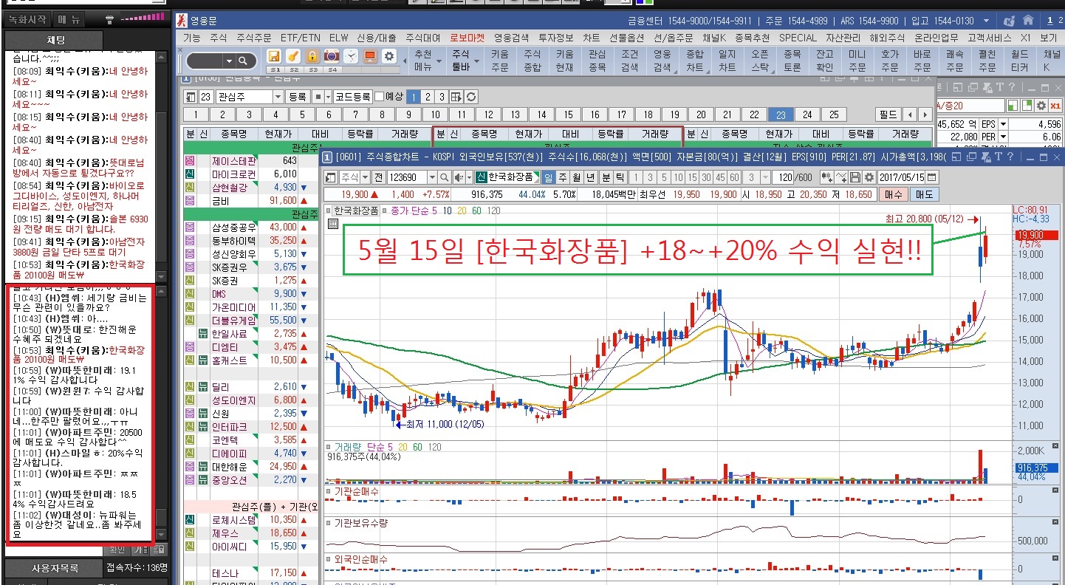Screen dimensions: 1065x585
Task: Click the 코드등록 button
Action: pyautogui.click(x=352, y=97)
